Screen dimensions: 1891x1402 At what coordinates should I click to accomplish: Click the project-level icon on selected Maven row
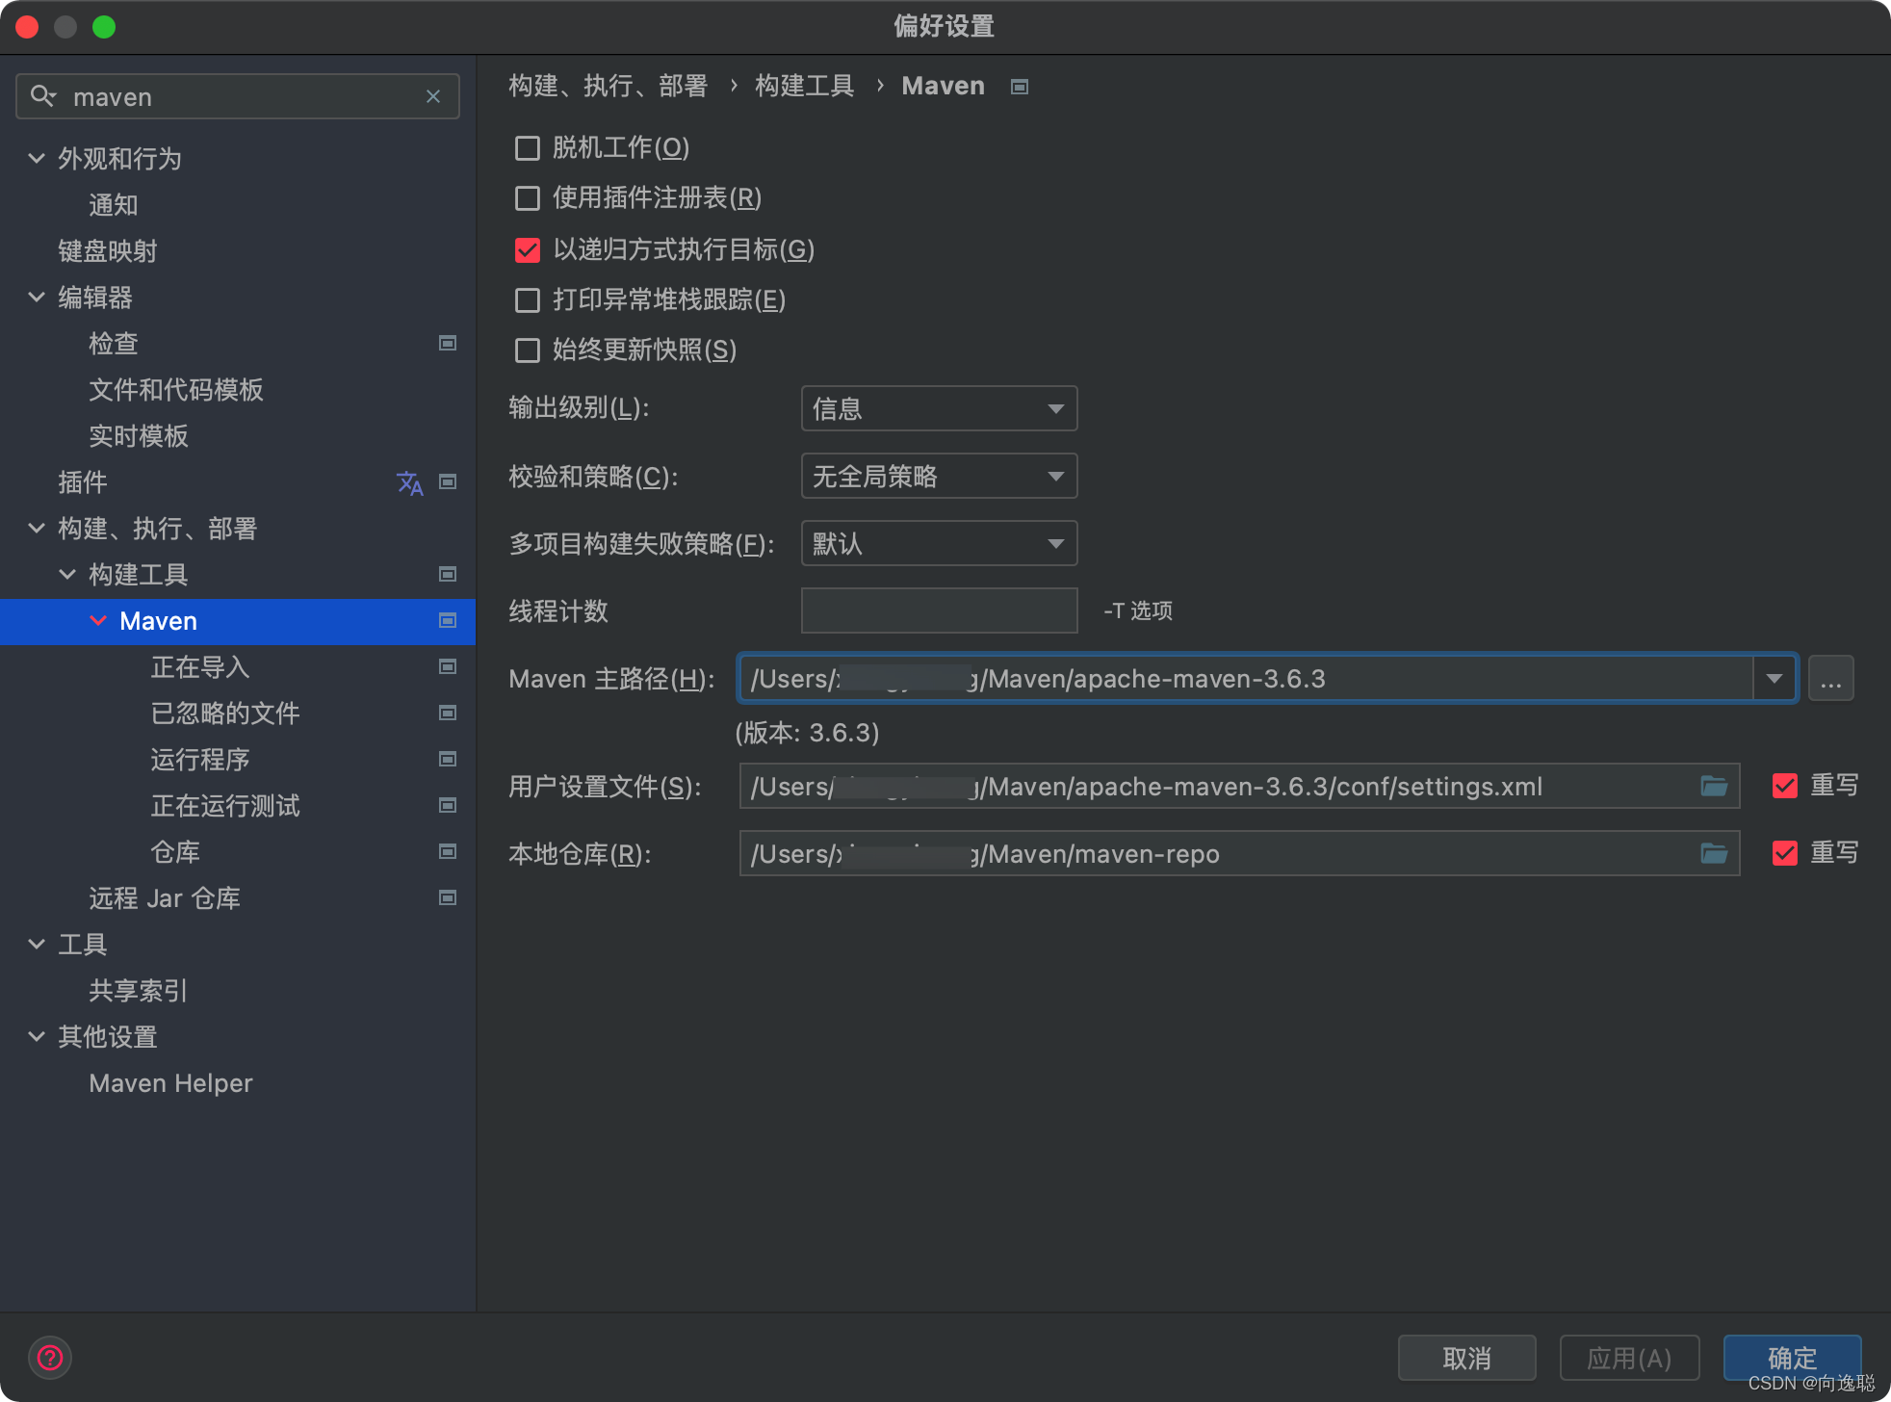click(x=448, y=620)
